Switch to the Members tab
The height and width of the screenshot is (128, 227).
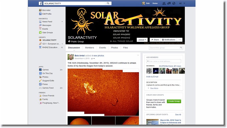point(89,48)
